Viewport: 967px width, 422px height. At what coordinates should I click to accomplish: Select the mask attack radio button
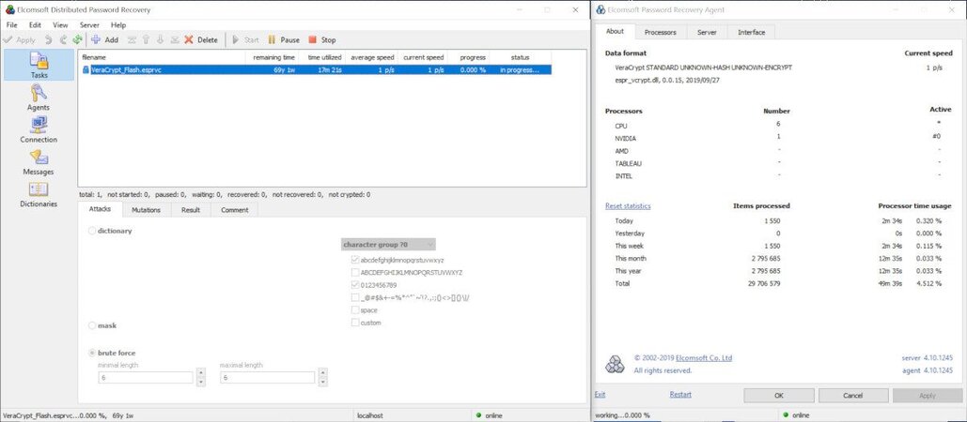tap(92, 325)
